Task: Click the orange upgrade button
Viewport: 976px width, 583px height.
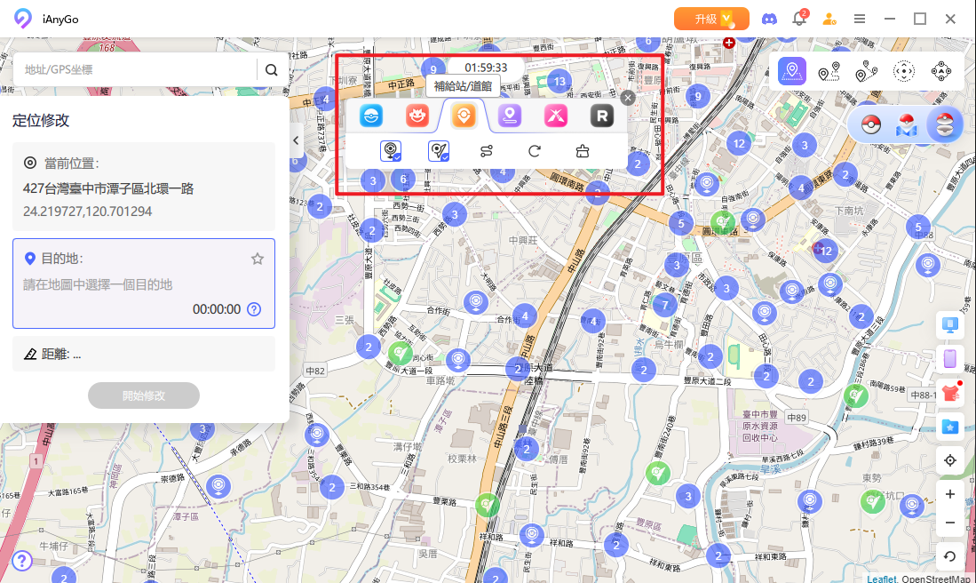Action: 711,19
